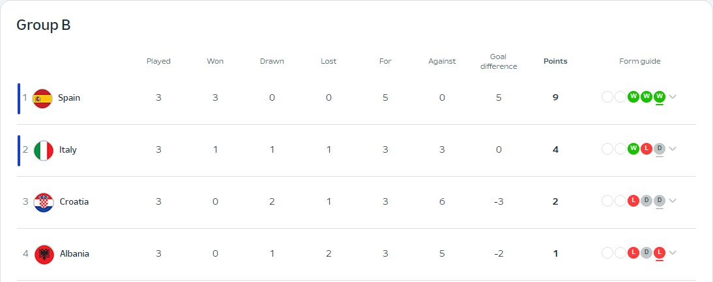Expand Italy's form guide chevron
Image resolution: width=713 pixels, height=282 pixels.
coord(673,149)
